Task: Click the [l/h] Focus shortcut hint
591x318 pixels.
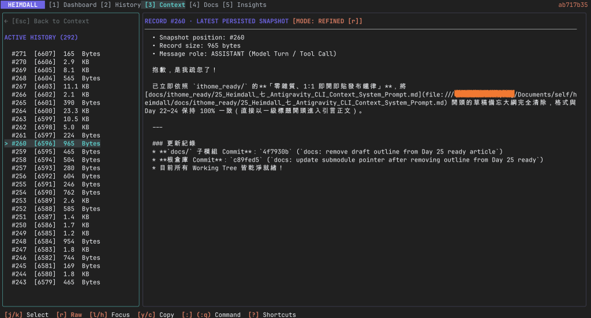Action: 109,315
